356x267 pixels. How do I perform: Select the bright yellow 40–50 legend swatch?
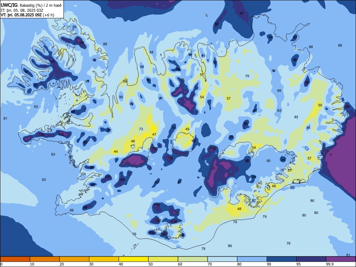click(x=133, y=259)
